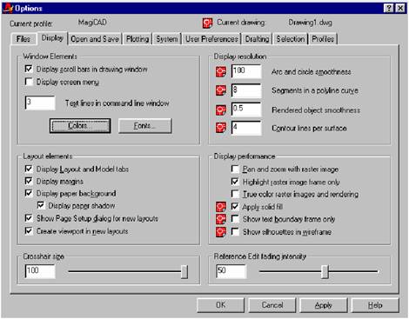Toggle Apply solid fill checkbox
This screenshot has height=319, width=409.
point(235,207)
